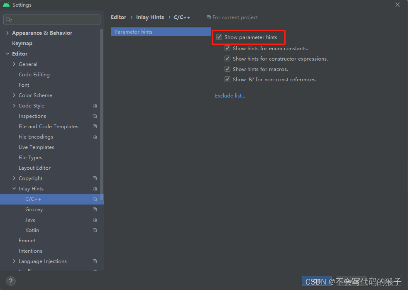This screenshot has height=290, width=408.
Task: Click For current project label
Action: 235,17
